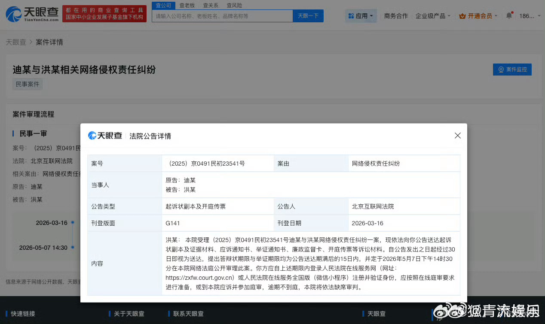The width and height of the screenshot is (545, 324).
Task: Expand the 企业级产品 dropdown
Action: point(432,15)
